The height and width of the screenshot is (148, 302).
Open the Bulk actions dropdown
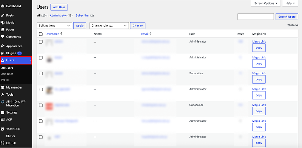pyautogui.click(x=54, y=26)
